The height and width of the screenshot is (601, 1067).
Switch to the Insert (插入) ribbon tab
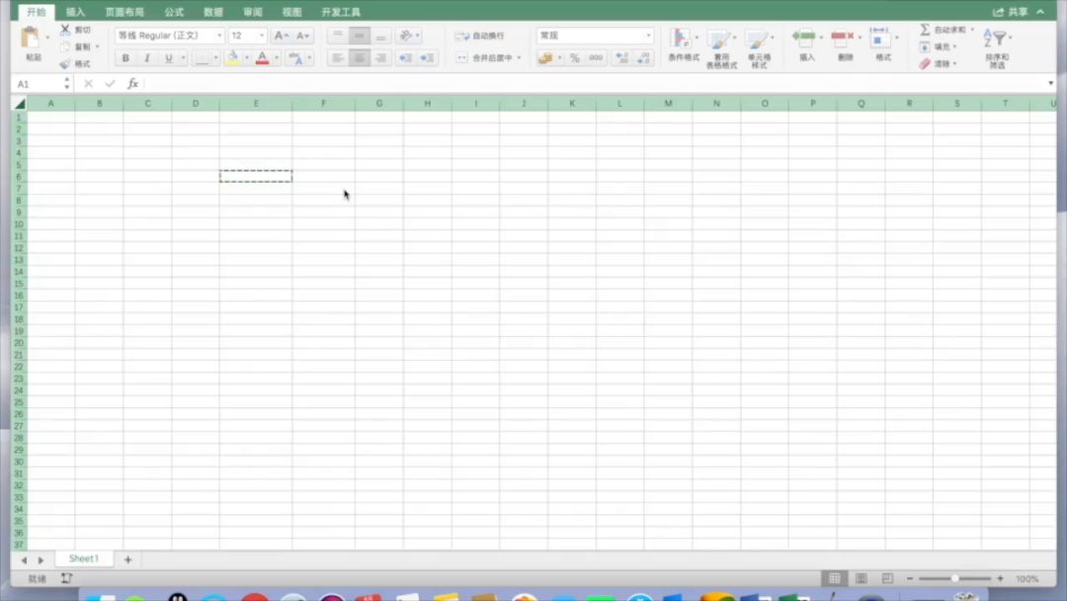[75, 12]
